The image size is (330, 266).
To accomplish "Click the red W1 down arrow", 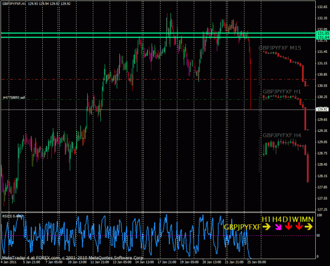I will (299, 226).
